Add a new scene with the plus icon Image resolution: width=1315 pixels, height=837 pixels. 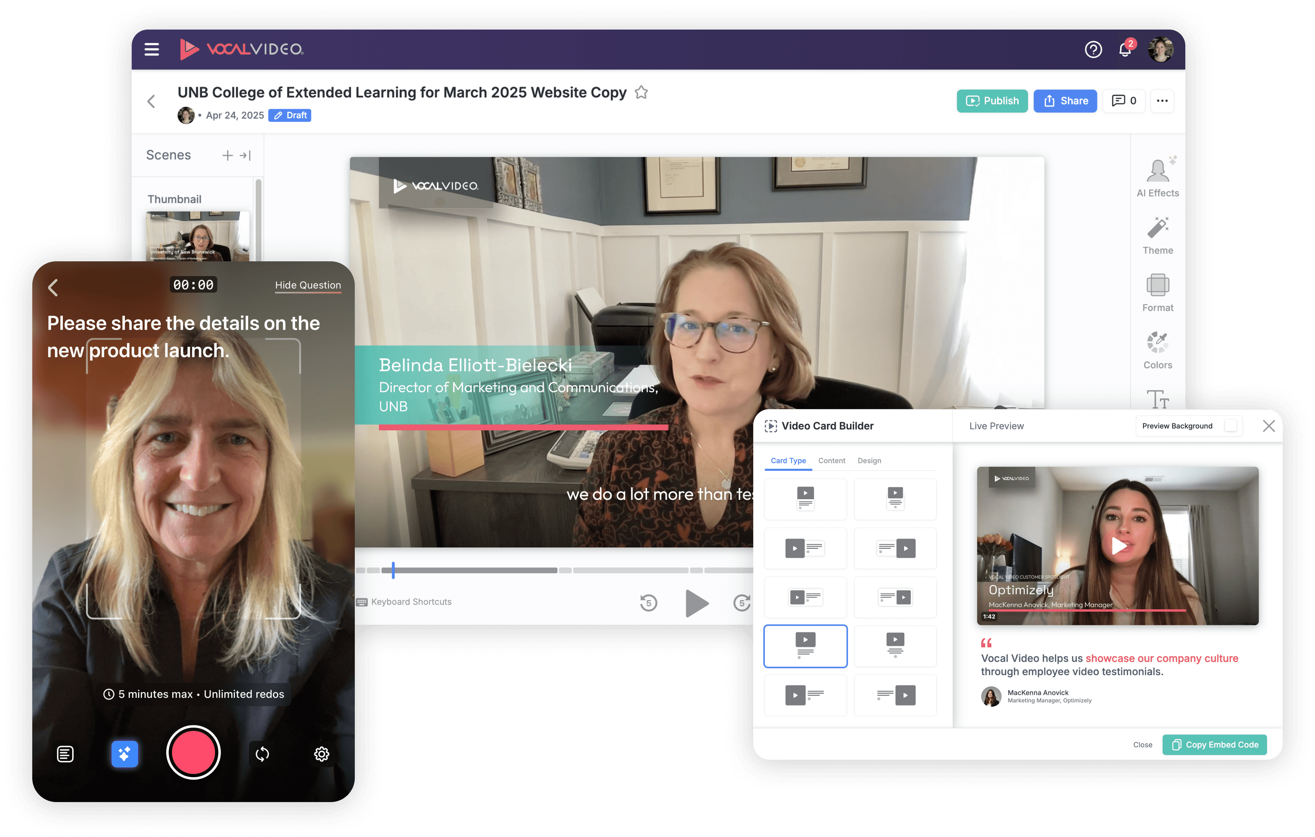[x=227, y=156]
